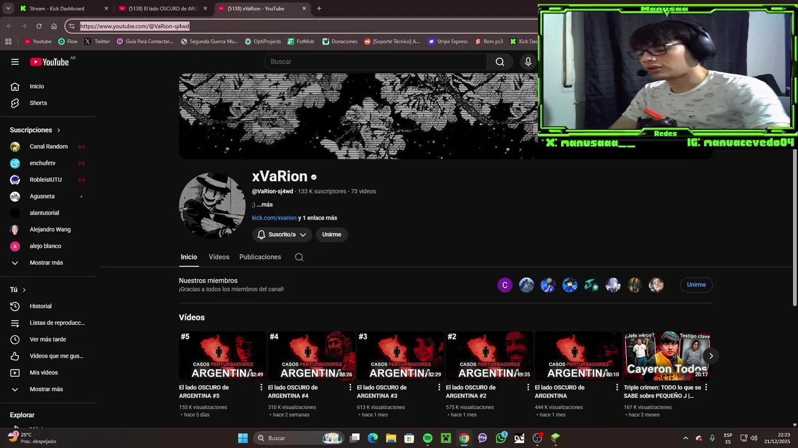Click the xVaRion channel avatar
Viewport: 798px width, 448px height.
click(212, 205)
